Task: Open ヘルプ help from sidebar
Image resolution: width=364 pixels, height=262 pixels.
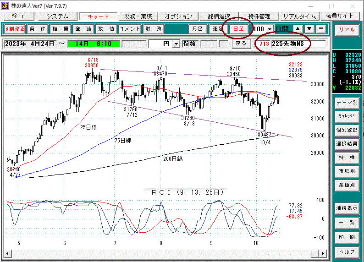Action: tap(347, 252)
